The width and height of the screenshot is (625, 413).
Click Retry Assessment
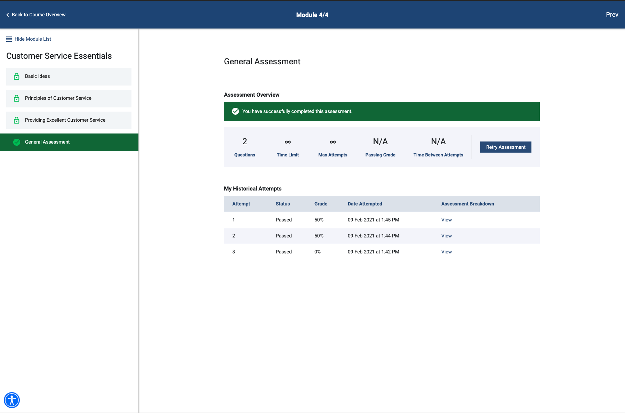[505, 147]
